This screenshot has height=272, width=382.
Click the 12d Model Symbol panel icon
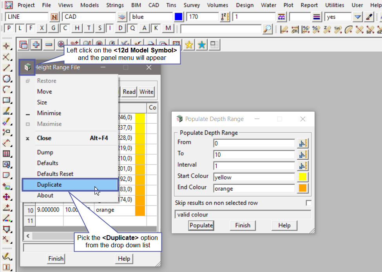pyautogui.click(x=27, y=67)
